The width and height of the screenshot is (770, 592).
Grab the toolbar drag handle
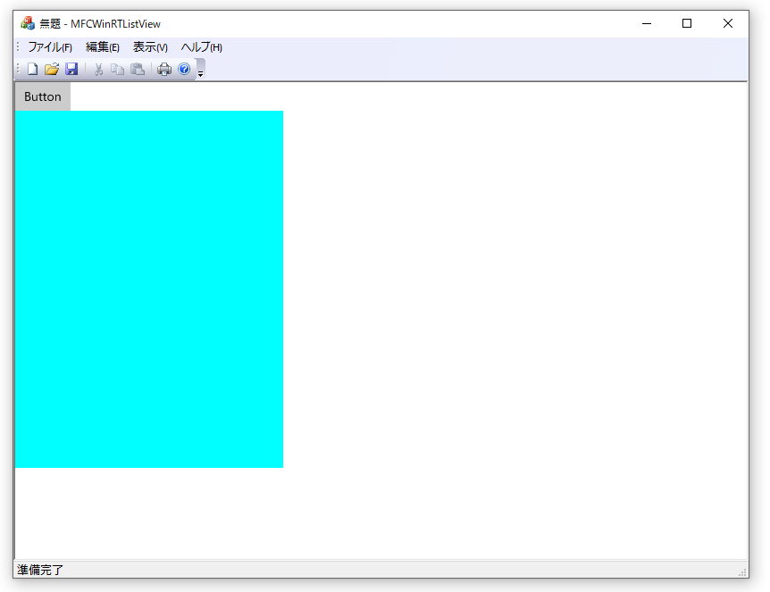(19, 69)
